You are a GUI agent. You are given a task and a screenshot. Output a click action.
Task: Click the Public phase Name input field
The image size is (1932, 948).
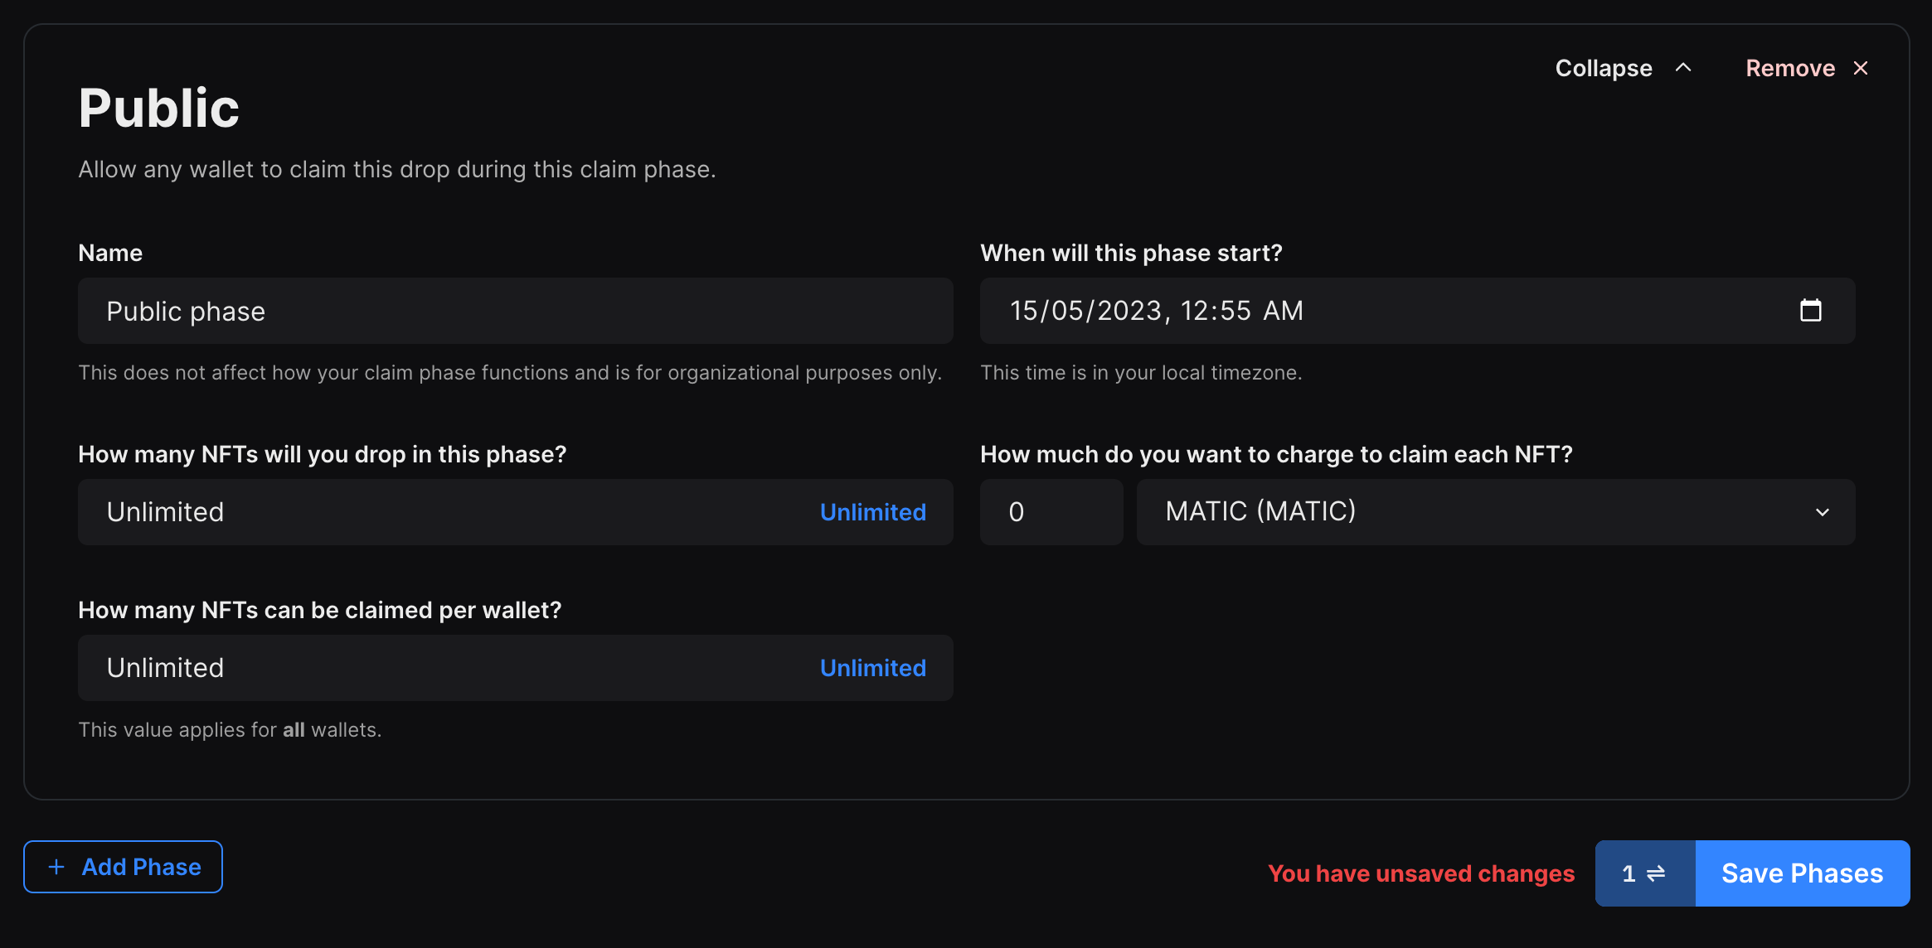(x=515, y=310)
